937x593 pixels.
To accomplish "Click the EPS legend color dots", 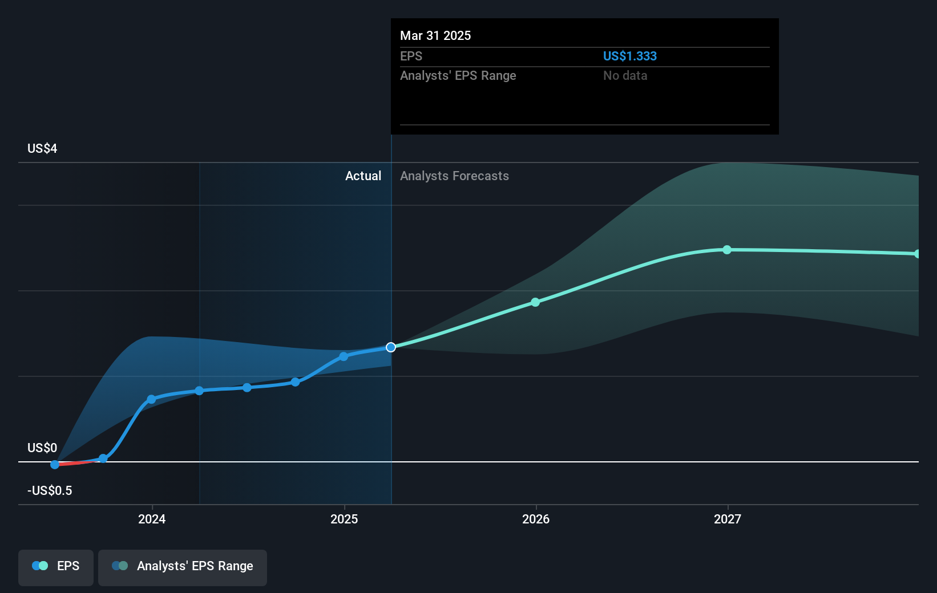I will 40,566.
